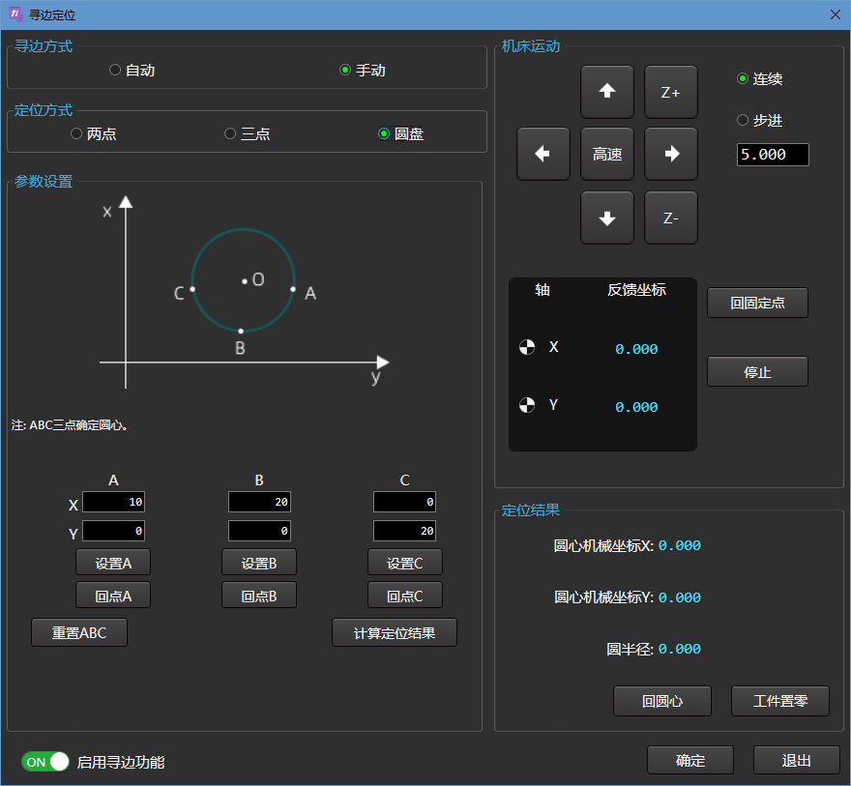Click the 回圆心 button

click(662, 701)
